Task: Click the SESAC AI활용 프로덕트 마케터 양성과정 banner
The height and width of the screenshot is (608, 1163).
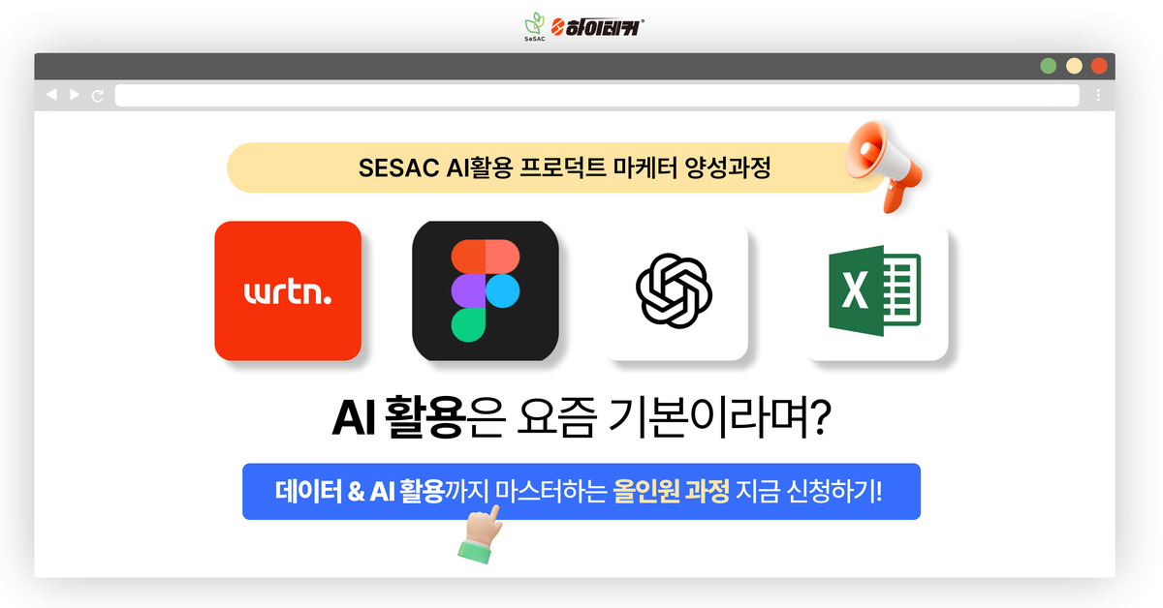Action: click(x=555, y=167)
